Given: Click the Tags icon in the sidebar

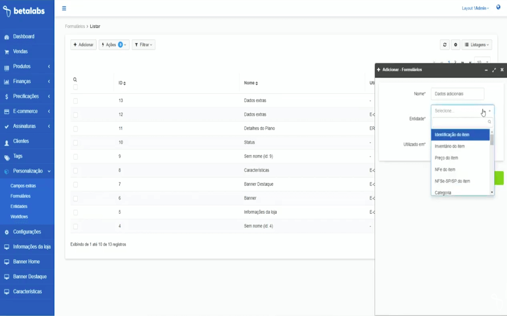Looking at the screenshot, I should click(6, 157).
